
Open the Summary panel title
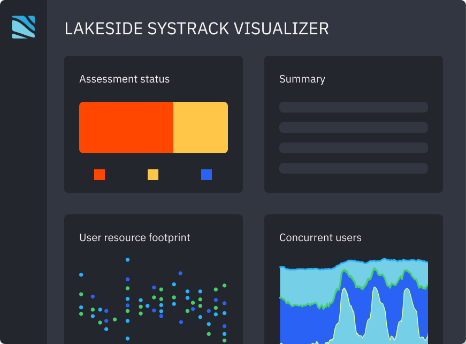pyautogui.click(x=302, y=79)
